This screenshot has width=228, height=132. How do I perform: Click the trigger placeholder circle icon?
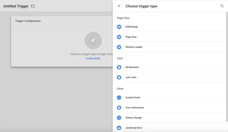pyautogui.click(x=93, y=41)
